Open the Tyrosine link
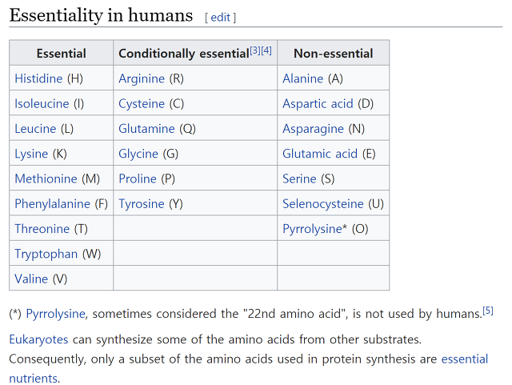This screenshot has width=512, height=385. tap(142, 204)
